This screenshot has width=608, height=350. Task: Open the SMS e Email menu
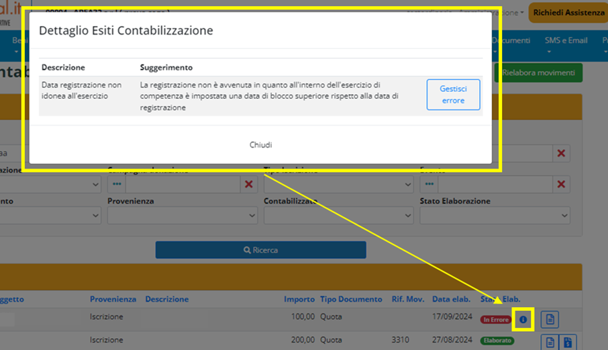(566, 40)
